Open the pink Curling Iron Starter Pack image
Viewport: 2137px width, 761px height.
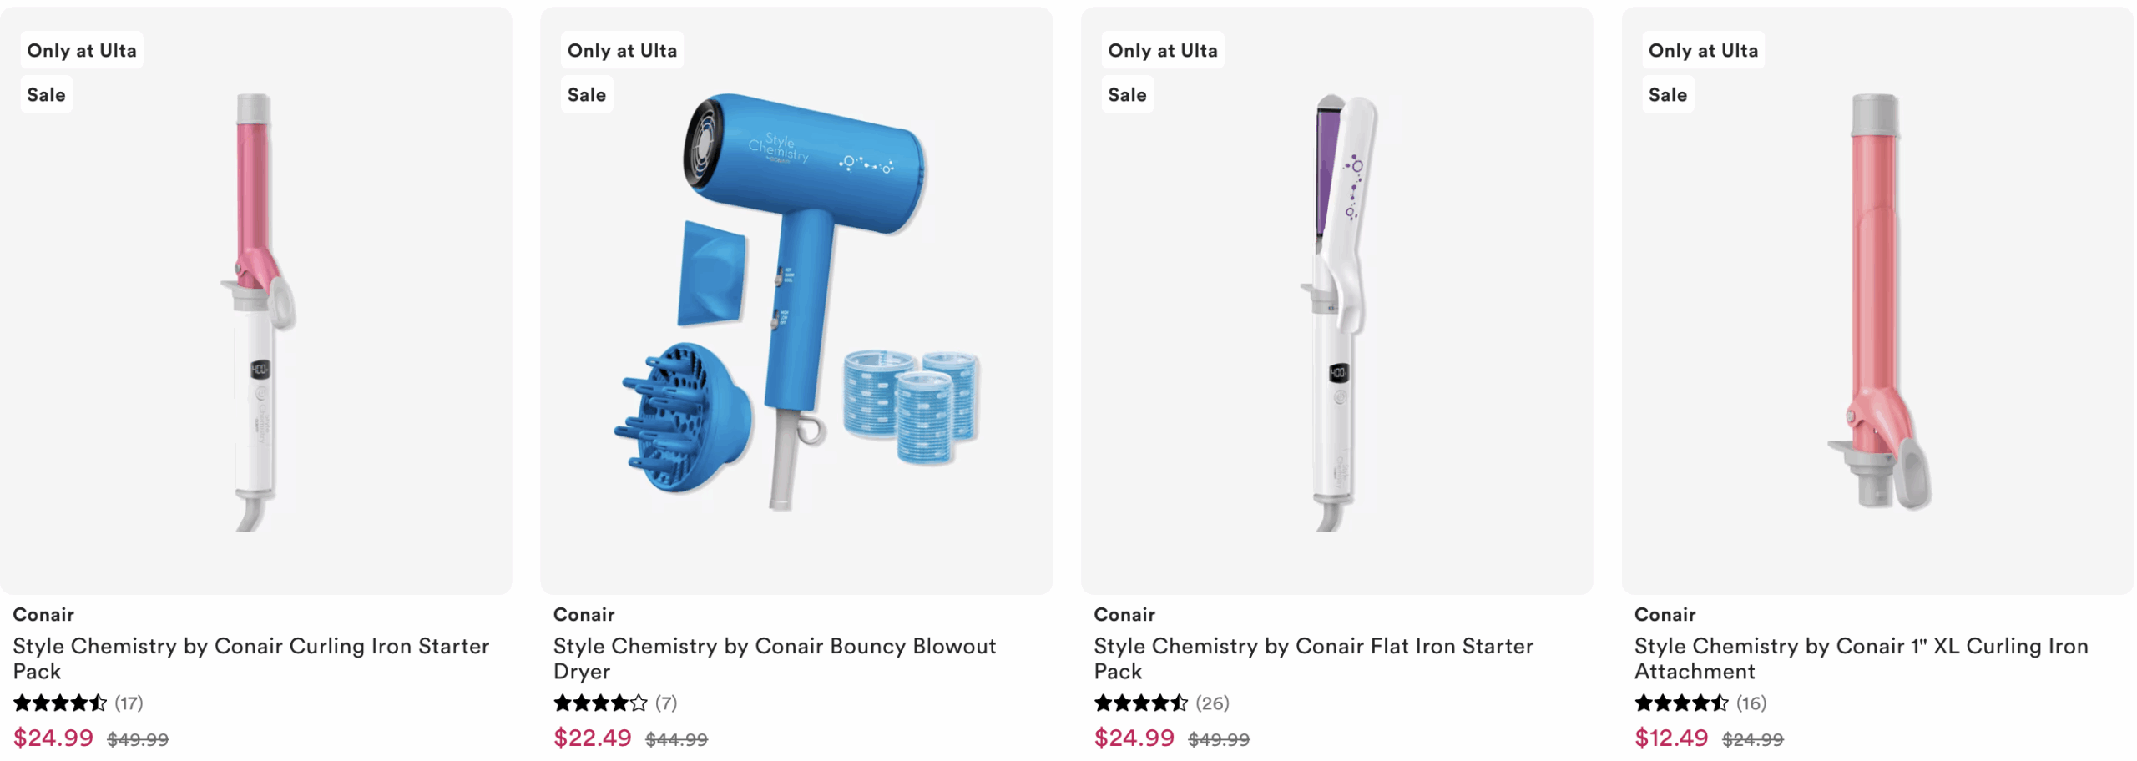tap(255, 301)
